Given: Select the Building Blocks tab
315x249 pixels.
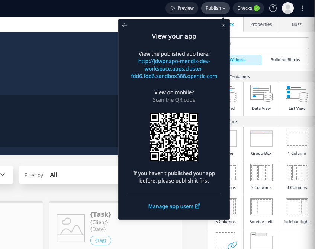Looking at the screenshot, I should pyautogui.click(x=285, y=60).
